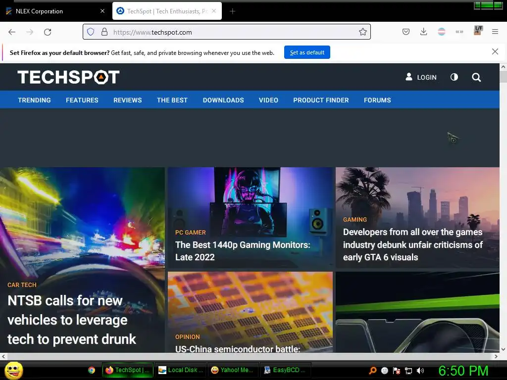
Task: Open the PRODUCT FINDER nav item
Action: (321, 100)
